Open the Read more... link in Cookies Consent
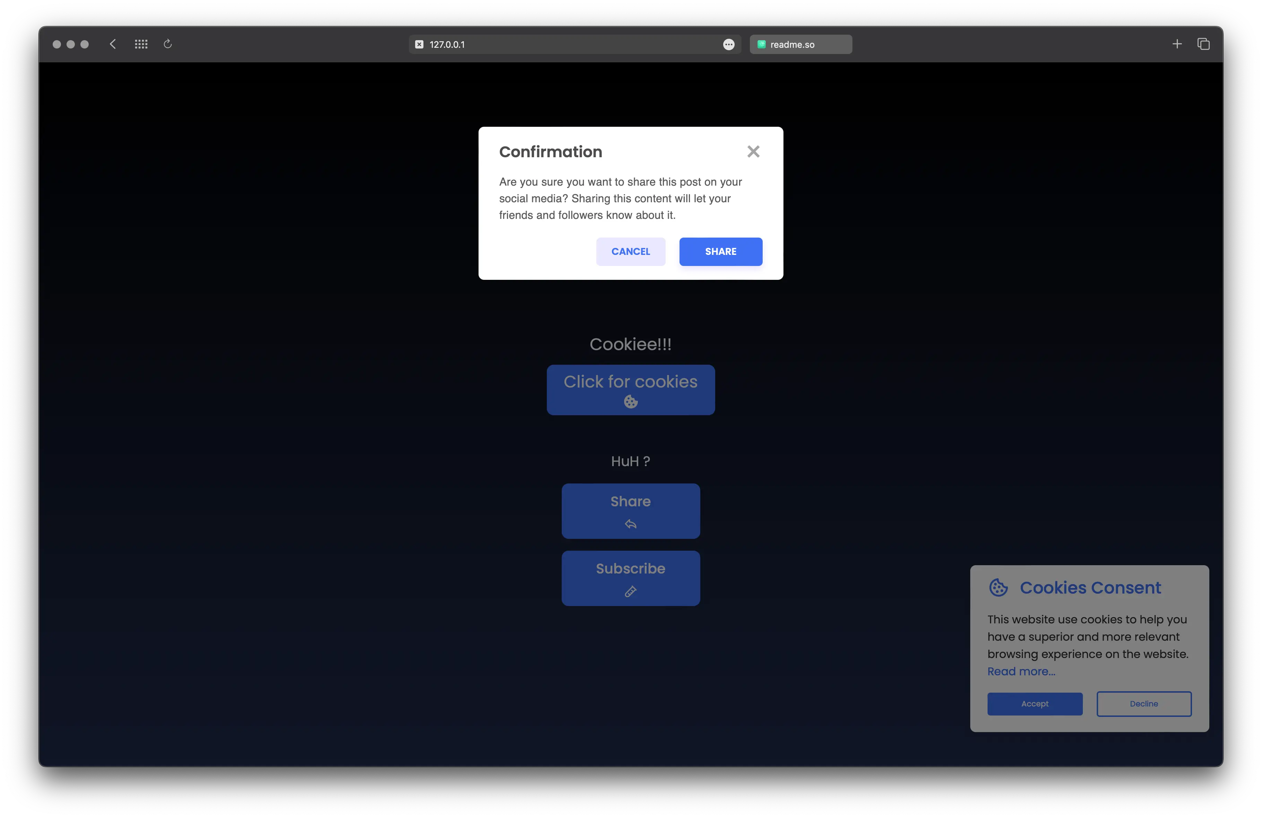Screen dimensions: 1262x818 1021,671
